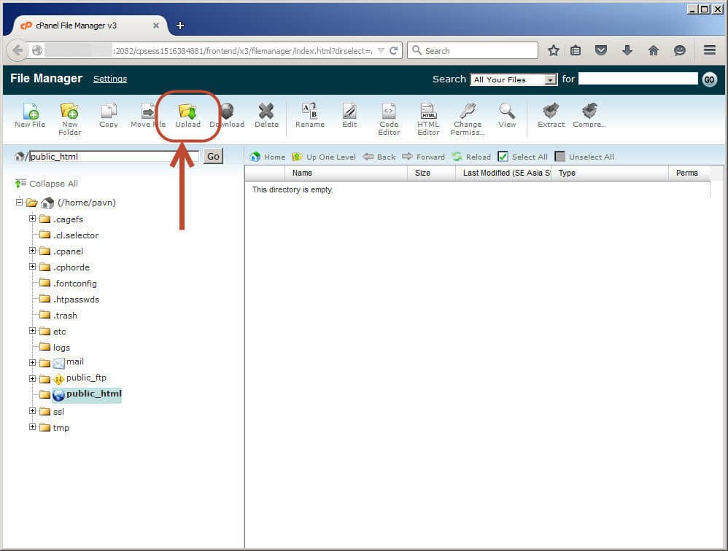This screenshot has width=728, height=551.
Task: Check the Select All checkbox
Action: [x=503, y=157]
